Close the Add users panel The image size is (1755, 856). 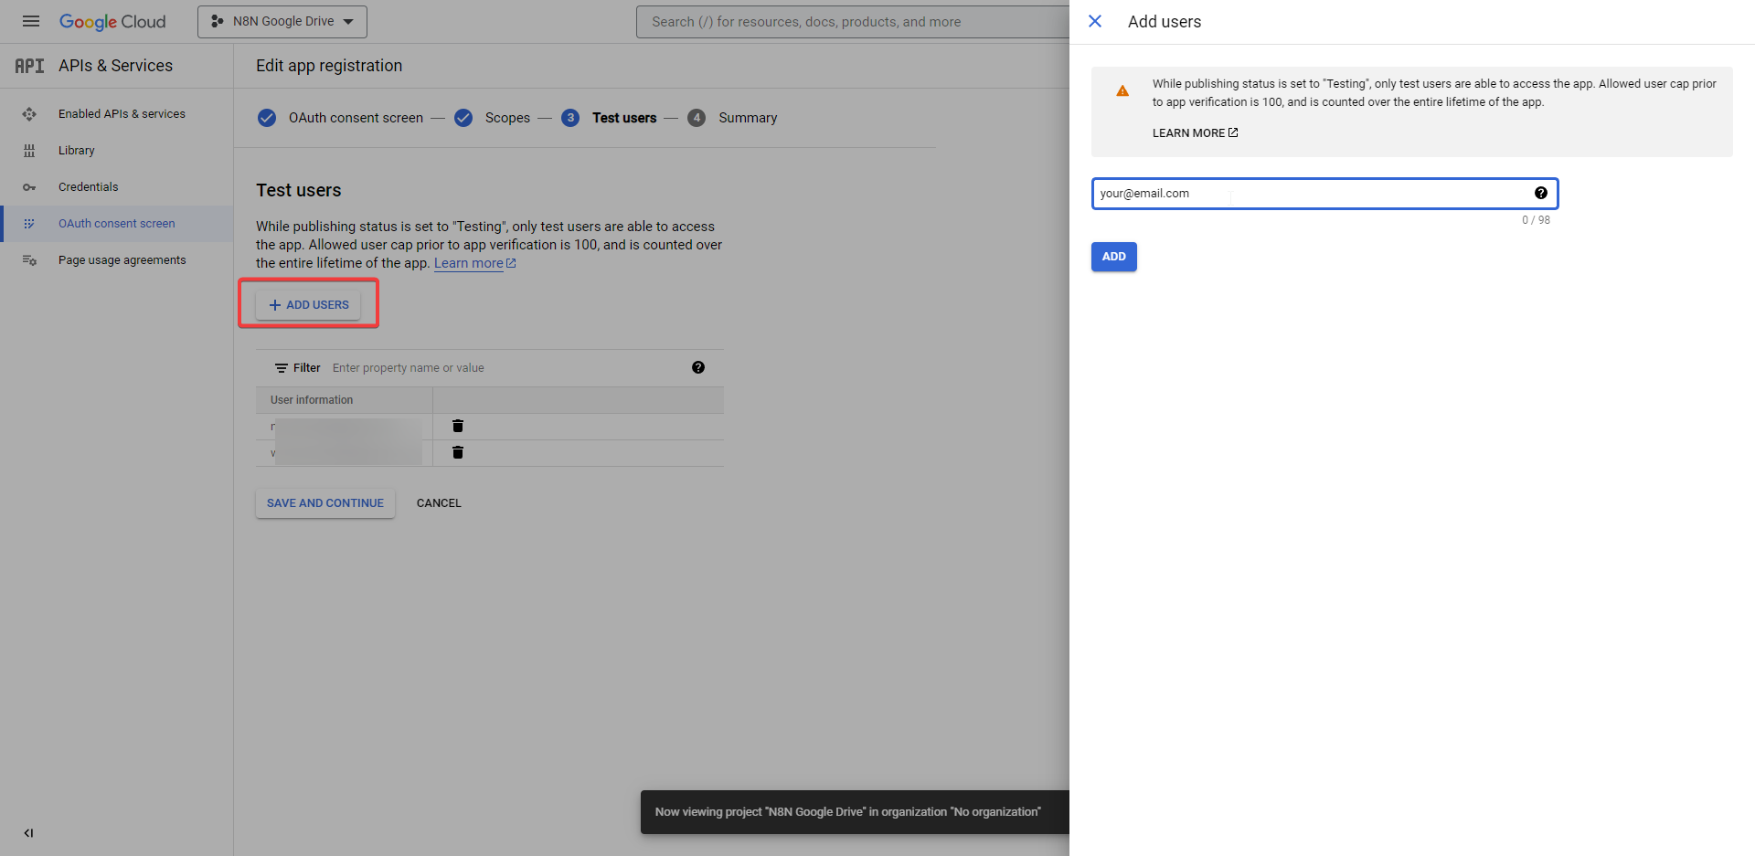click(1095, 21)
